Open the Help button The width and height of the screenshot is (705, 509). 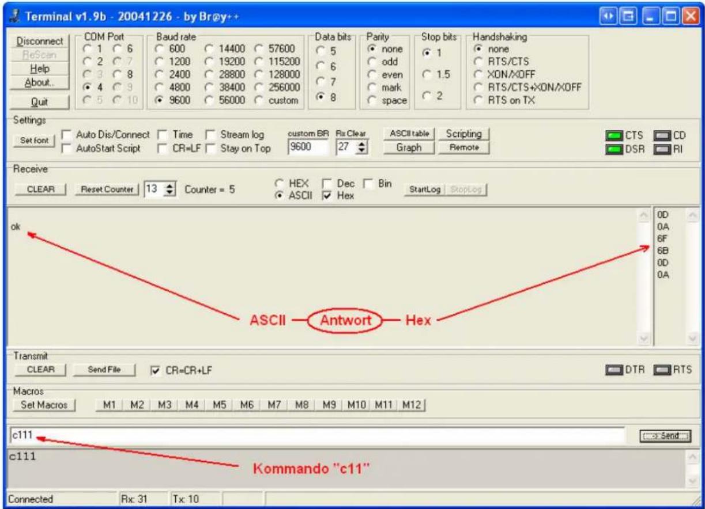click(x=40, y=69)
